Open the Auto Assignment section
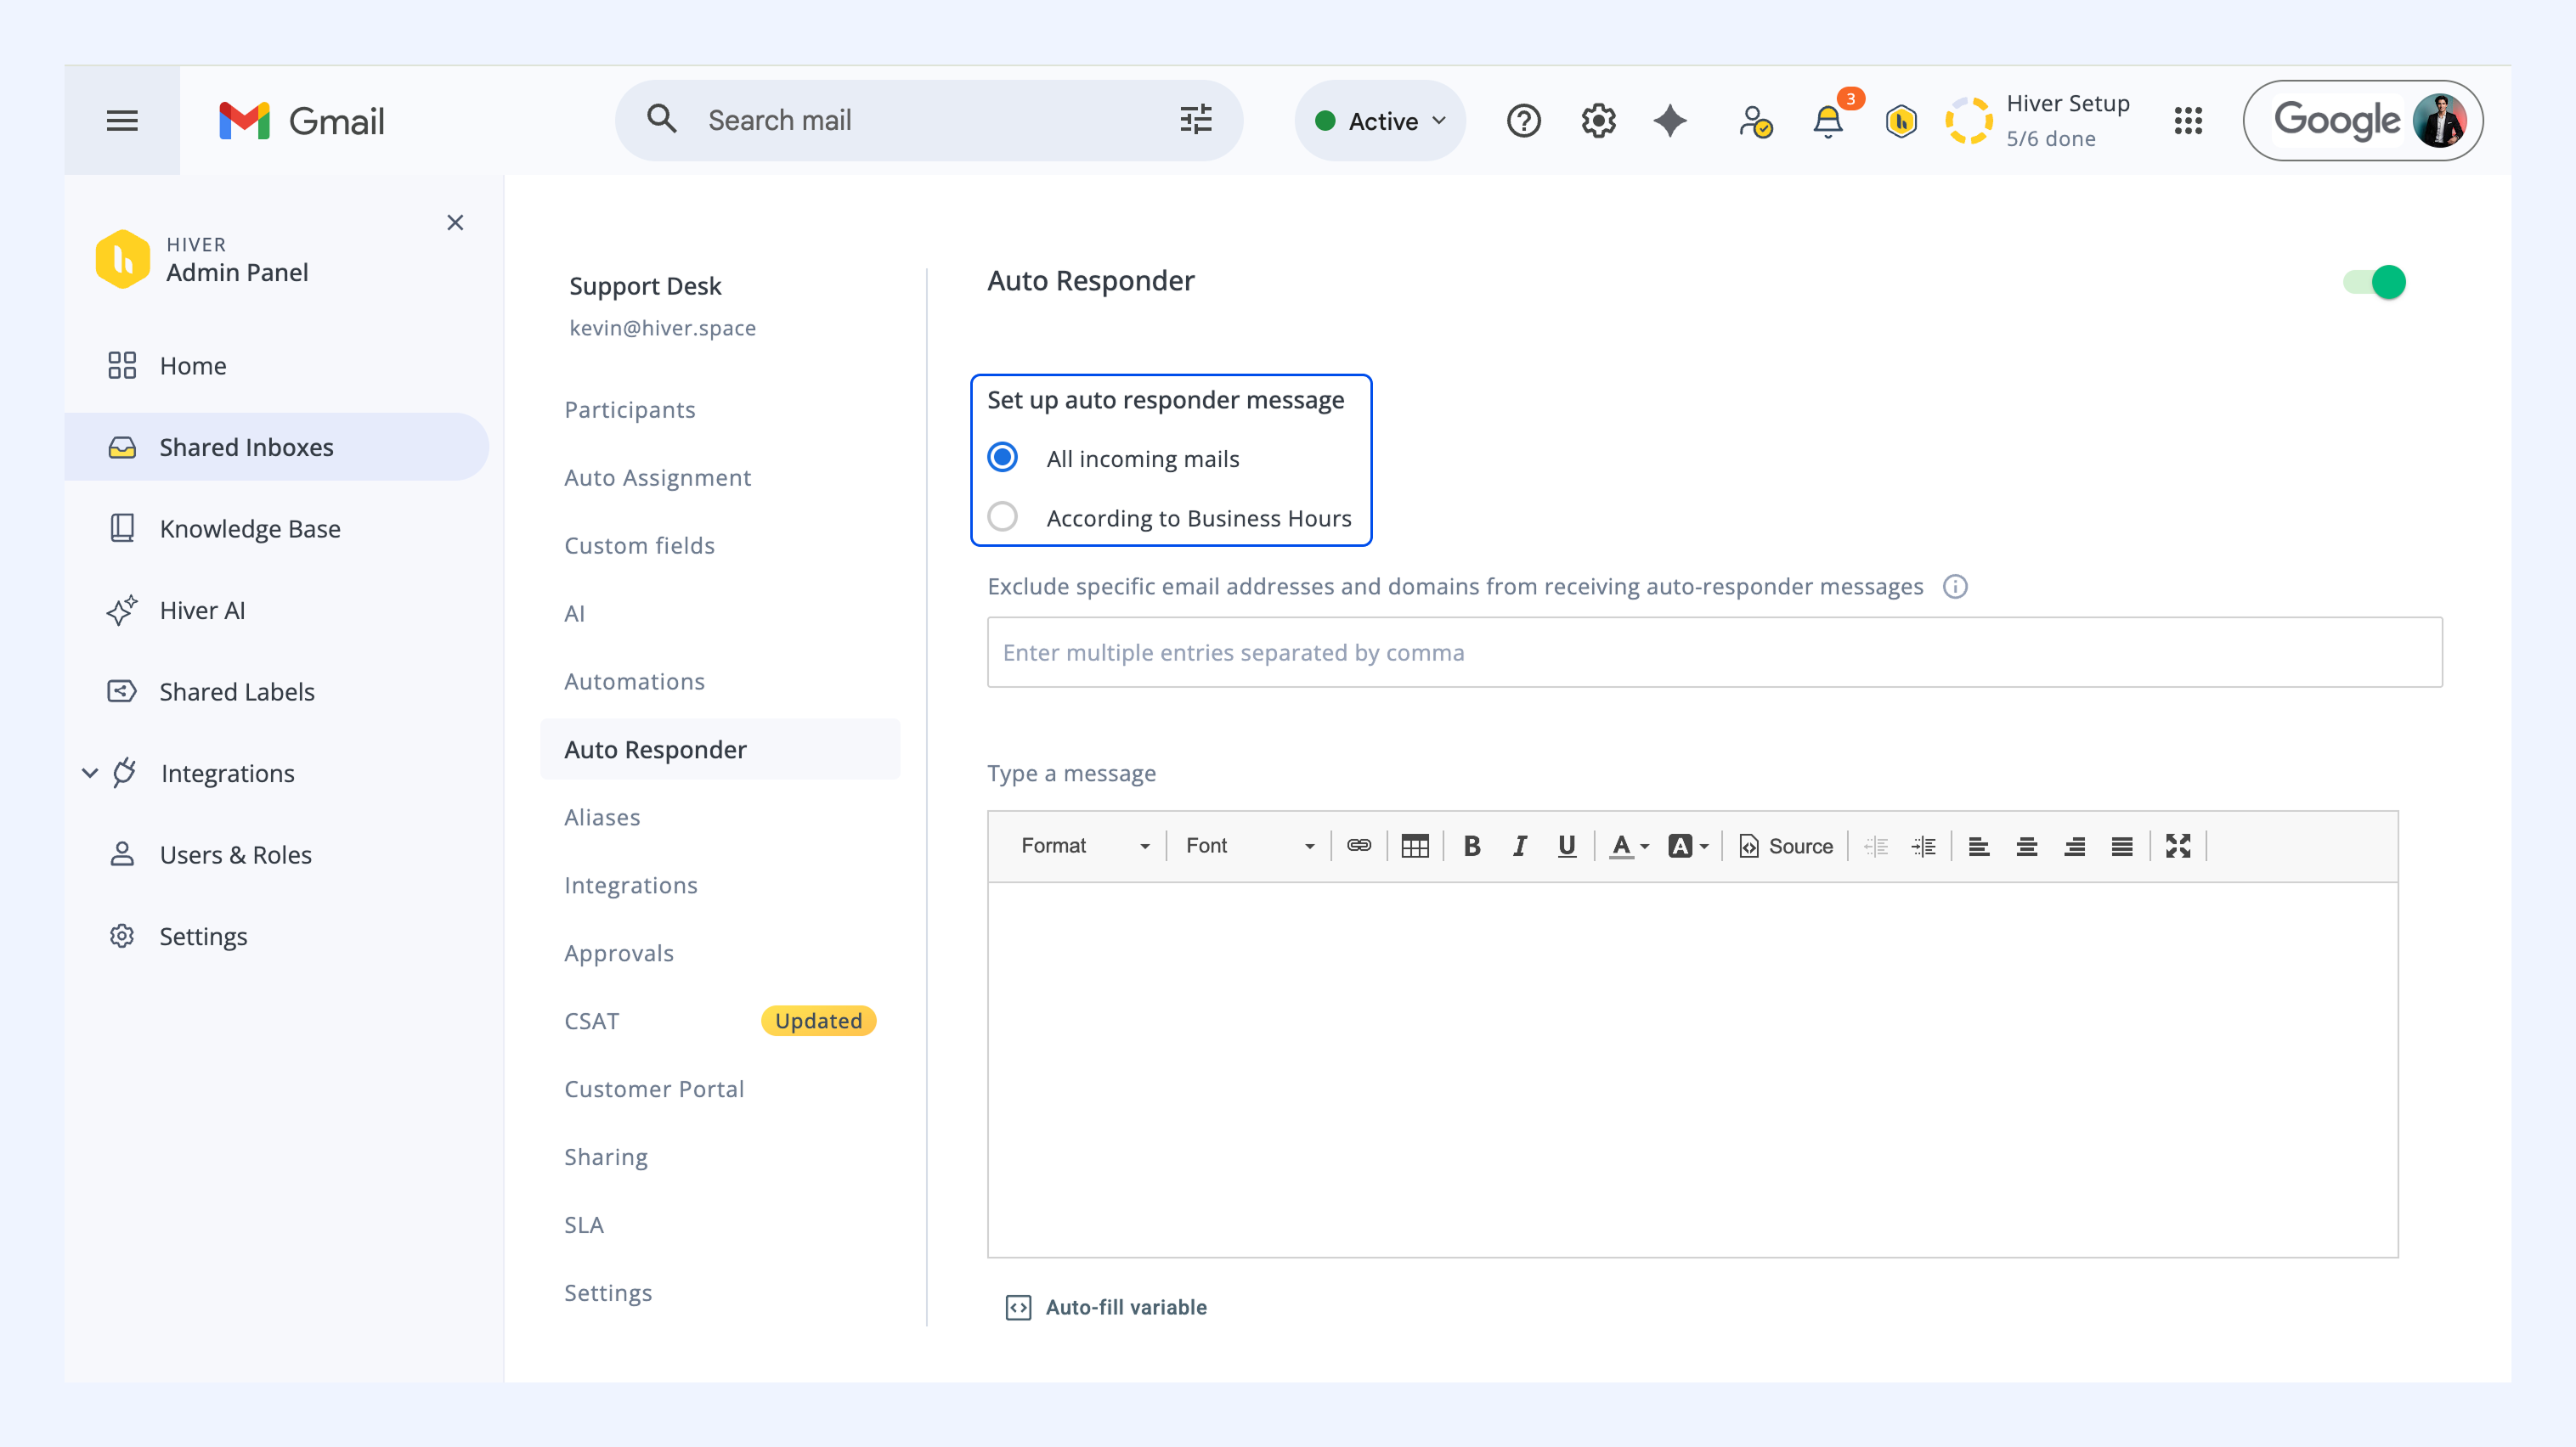2576x1447 pixels. [657, 478]
